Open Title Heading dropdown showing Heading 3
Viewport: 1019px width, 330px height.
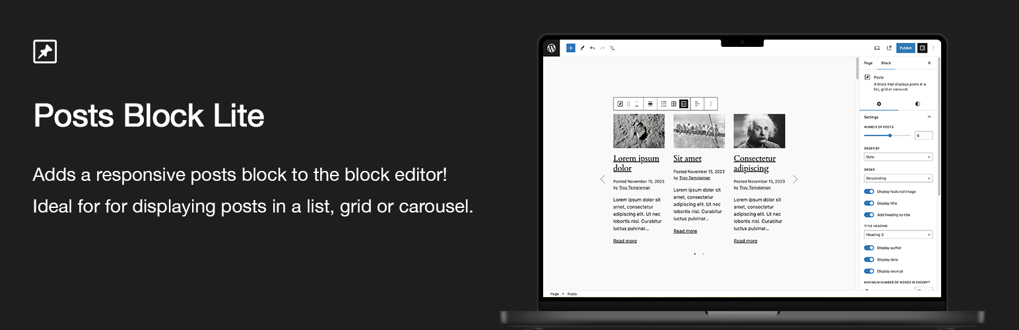click(898, 234)
